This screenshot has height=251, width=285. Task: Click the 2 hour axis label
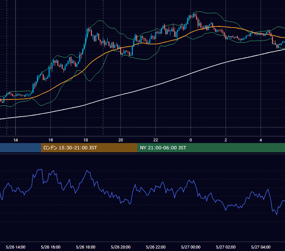[226, 140]
